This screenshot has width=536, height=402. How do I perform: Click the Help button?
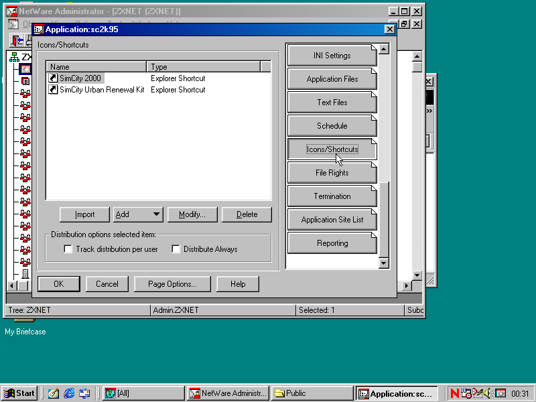(238, 283)
